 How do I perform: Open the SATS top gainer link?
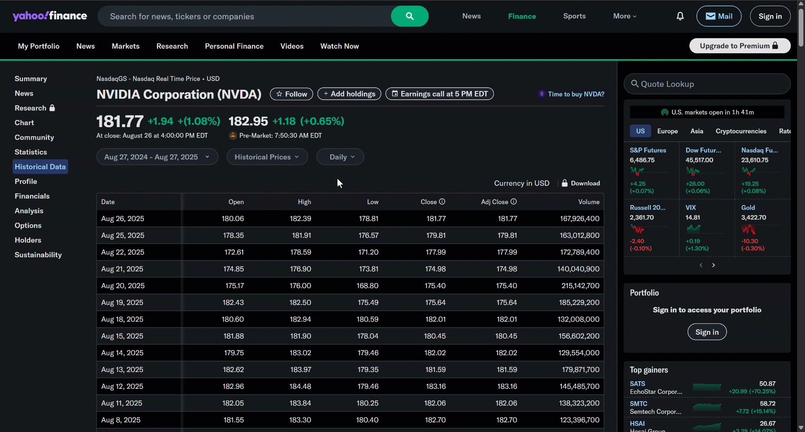coord(637,383)
